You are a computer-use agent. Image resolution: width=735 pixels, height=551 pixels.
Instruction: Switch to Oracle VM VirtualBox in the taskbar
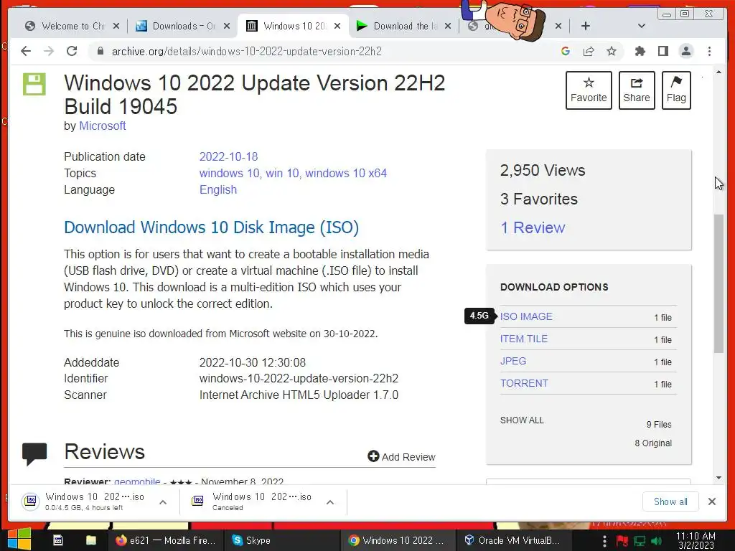pyautogui.click(x=512, y=540)
